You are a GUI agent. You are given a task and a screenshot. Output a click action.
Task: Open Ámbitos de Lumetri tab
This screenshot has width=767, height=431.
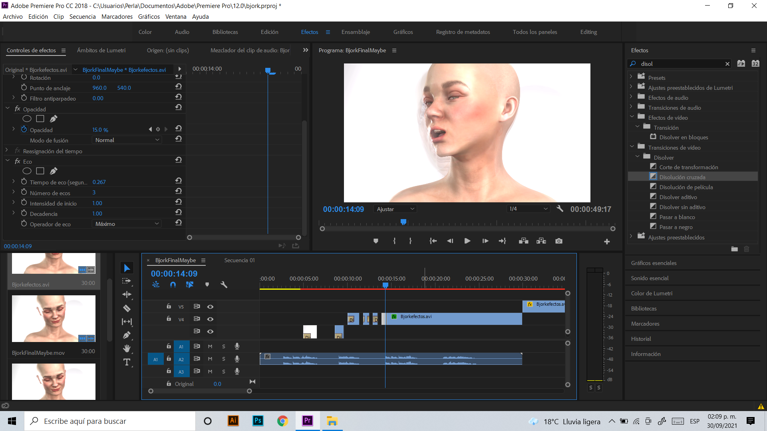101,50
